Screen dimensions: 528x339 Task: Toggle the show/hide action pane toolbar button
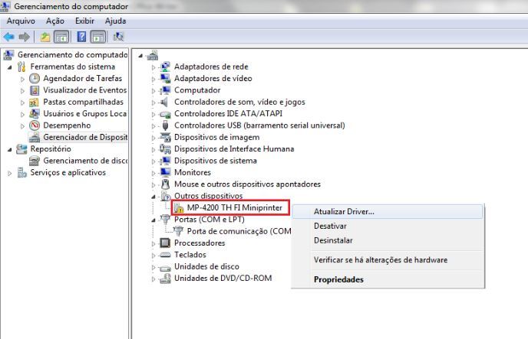(x=98, y=37)
